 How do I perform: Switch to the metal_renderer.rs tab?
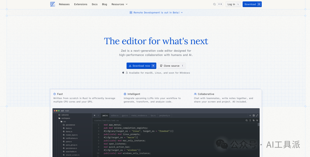click(x=139, y=115)
